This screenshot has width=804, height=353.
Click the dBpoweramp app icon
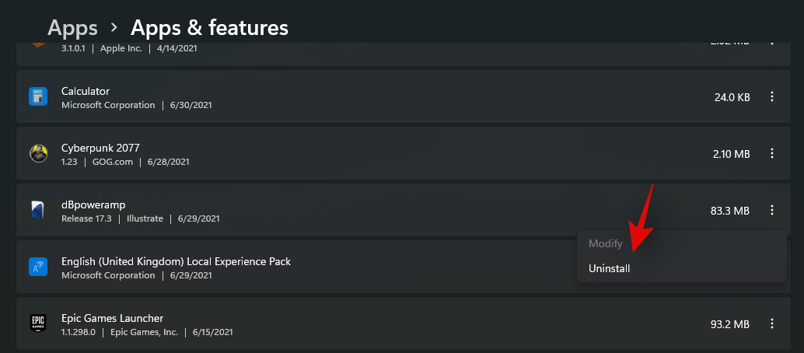pyautogui.click(x=38, y=210)
